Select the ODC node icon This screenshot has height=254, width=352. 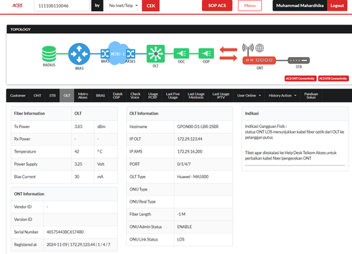(x=181, y=53)
